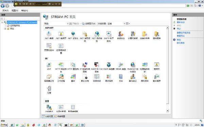Click 联机帮助 (Online Help) link

pos(181,43)
